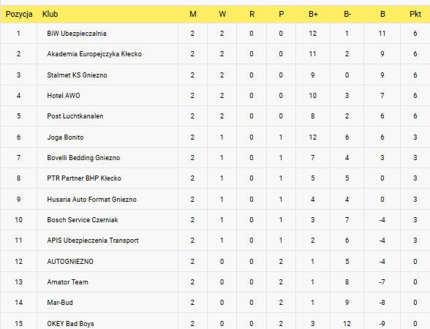Select AUTOGNIEZNO team name

click(x=70, y=262)
